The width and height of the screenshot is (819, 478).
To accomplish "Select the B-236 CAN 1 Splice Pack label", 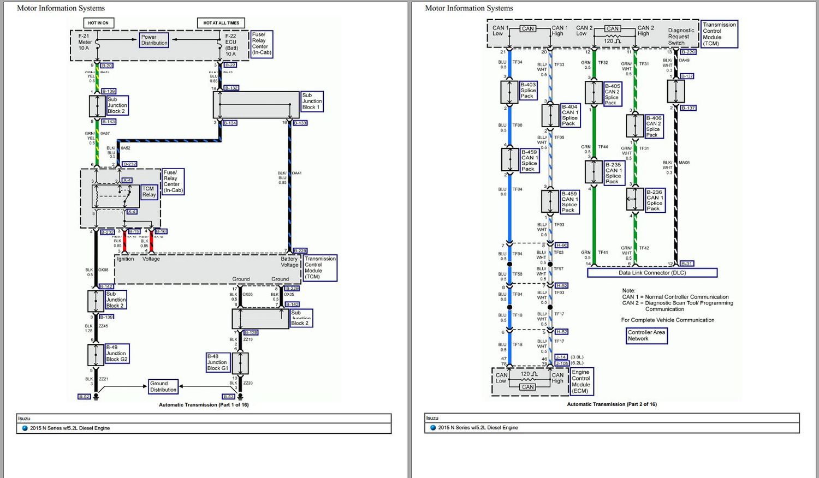I will pos(655,200).
